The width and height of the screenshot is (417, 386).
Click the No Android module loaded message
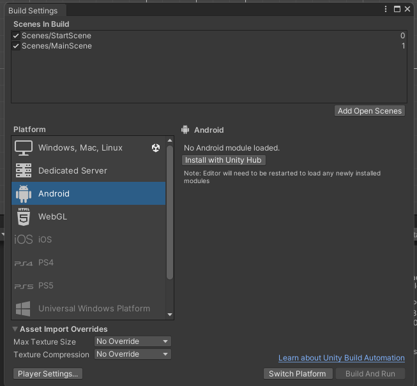(x=232, y=148)
